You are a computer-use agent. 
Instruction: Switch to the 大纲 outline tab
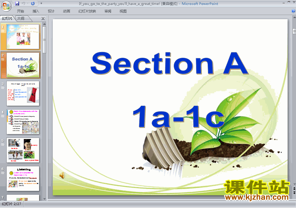click(x=21, y=18)
